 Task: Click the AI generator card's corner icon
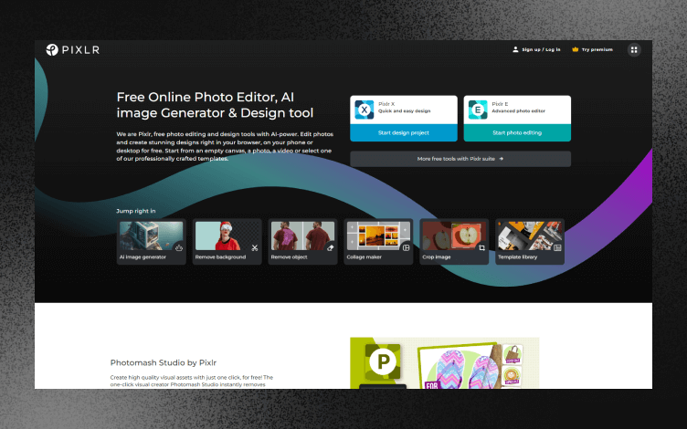point(178,247)
